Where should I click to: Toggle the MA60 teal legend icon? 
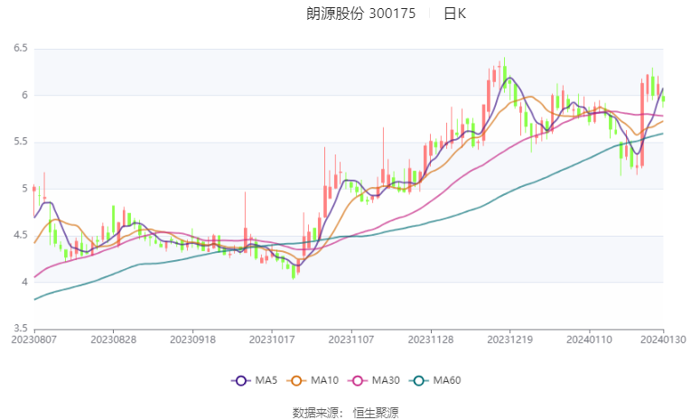click(418, 381)
